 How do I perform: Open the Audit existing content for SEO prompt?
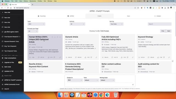pyautogui.click(x=154, y=67)
